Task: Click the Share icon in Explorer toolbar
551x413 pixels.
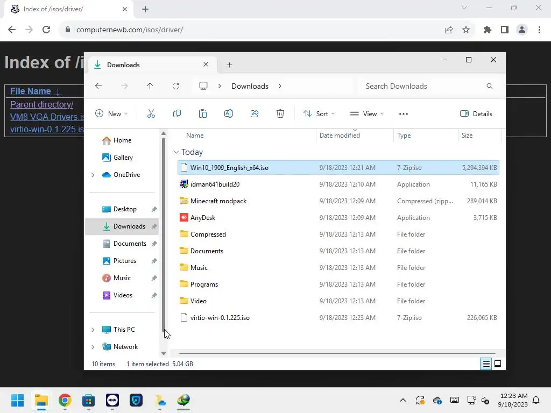Action: [255, 114]
